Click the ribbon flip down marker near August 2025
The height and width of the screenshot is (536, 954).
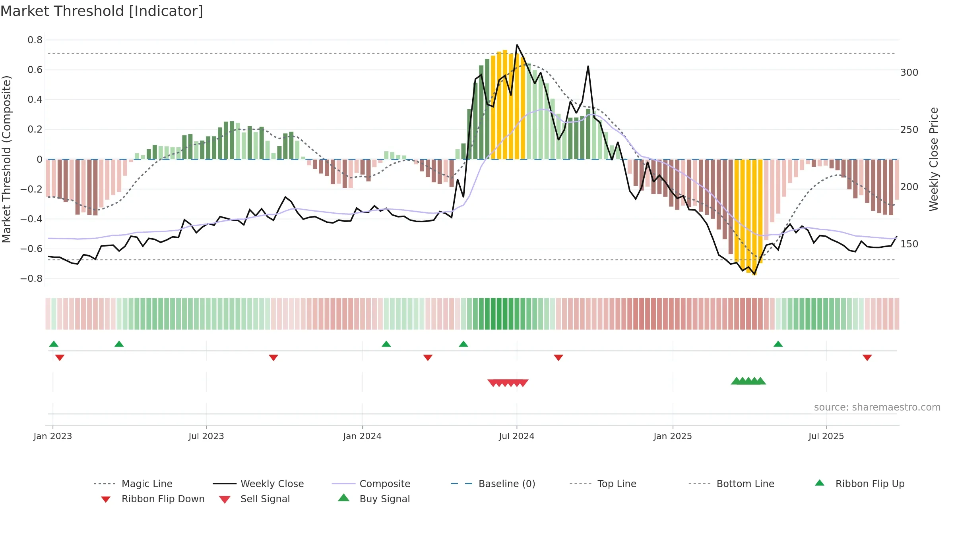pyautogui.click(x=867, y=358)
